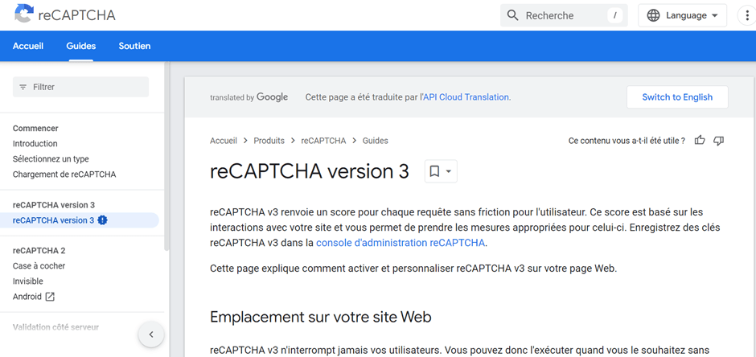Click the Accueil breadcrumb link
Image resolution: width=756 pixels, height=357 pixels.
click(224, 141)
